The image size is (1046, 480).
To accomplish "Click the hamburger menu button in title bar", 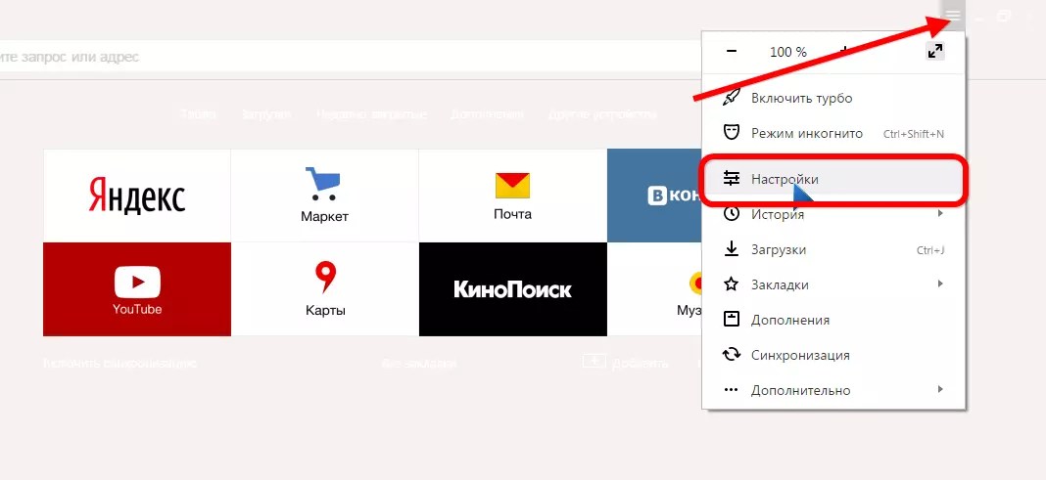I will 953,15.
